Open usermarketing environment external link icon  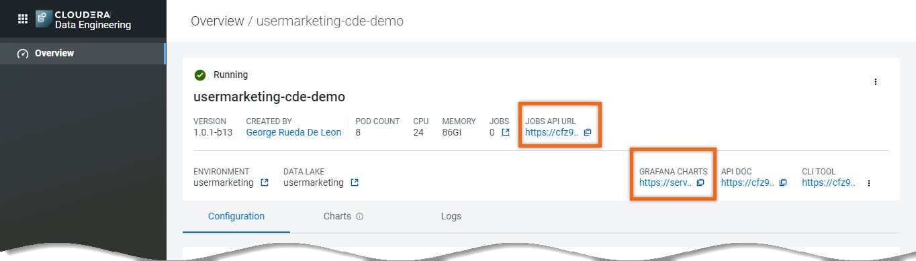[265, 182]
